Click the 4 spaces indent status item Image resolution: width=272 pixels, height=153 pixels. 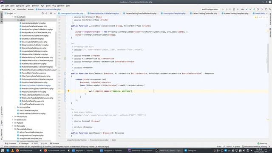tap(237, 147)
